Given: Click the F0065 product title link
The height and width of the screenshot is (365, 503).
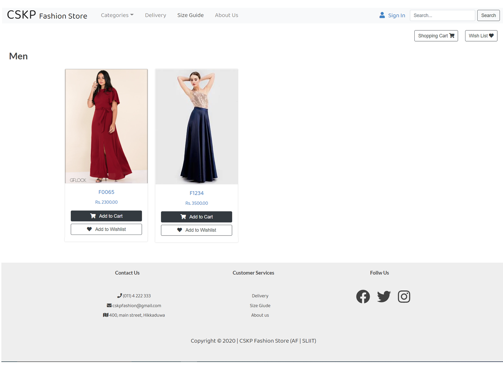Looking at the screenshot, I should point(106,192).
